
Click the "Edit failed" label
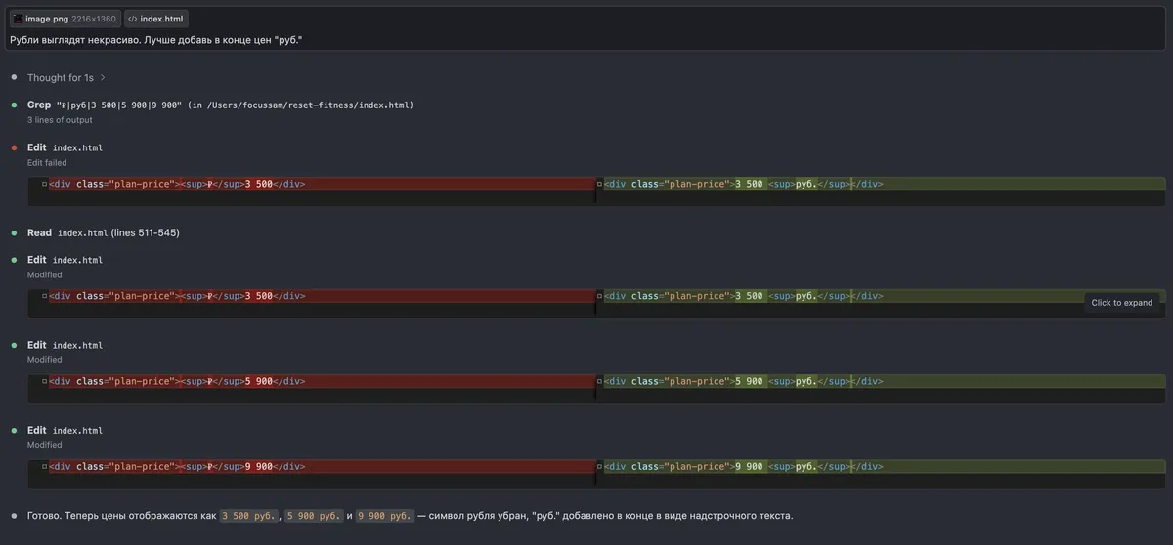point(47,163)
